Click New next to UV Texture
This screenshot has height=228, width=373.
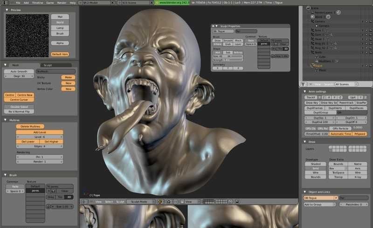tap(68, 83)
